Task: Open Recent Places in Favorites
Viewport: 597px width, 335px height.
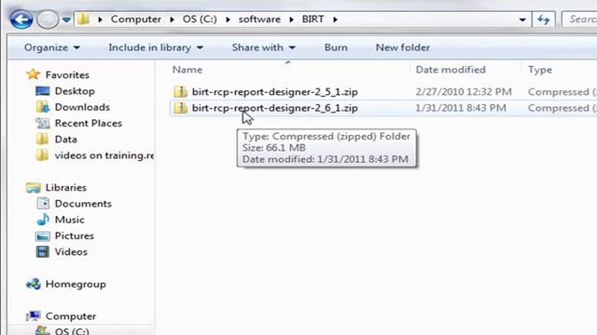Action: coord(89,123)
